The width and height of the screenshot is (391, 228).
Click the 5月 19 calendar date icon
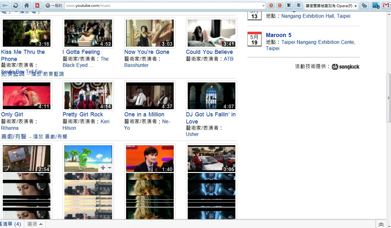(254, 39)
